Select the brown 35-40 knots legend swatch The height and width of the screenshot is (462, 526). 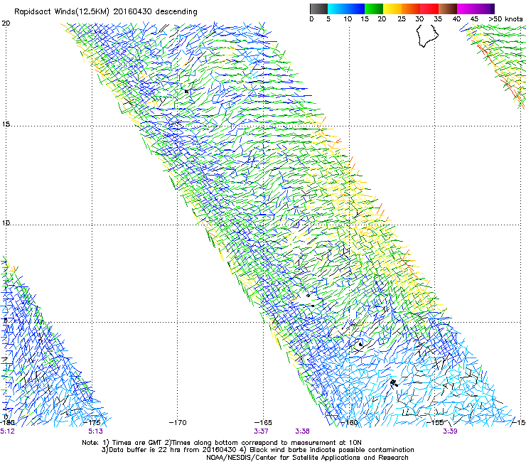(448, 9)
